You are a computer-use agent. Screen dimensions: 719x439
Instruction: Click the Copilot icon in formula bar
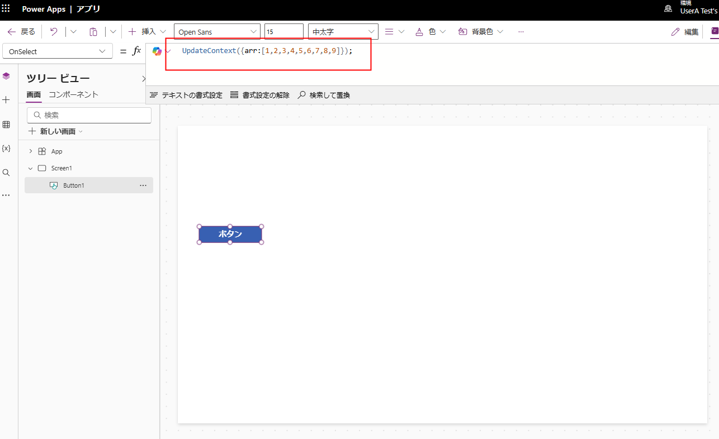tap(157, 50)
